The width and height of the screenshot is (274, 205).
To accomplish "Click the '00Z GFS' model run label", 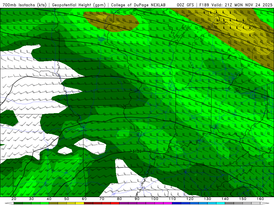I will [185, 5].
